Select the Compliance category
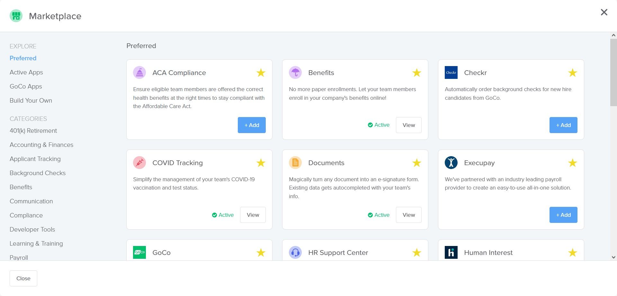Screen dimensions: 617x296 (x=26, y=215)
